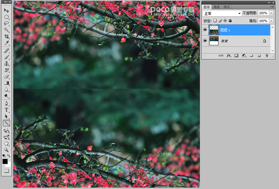Toggle lock position
This screenshot has height=189, width=279.
[225, 21]
